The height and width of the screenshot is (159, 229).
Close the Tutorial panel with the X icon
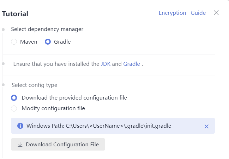[x=216, y=13]
